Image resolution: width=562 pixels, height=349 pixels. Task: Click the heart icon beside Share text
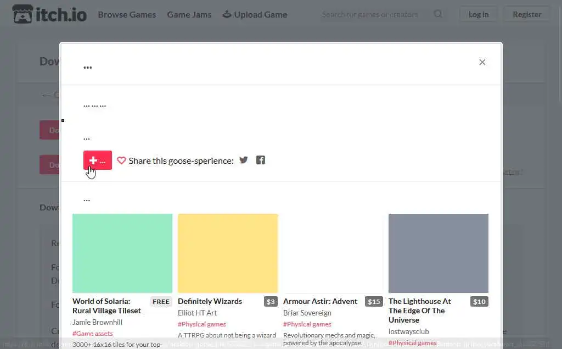pos(121,160)
